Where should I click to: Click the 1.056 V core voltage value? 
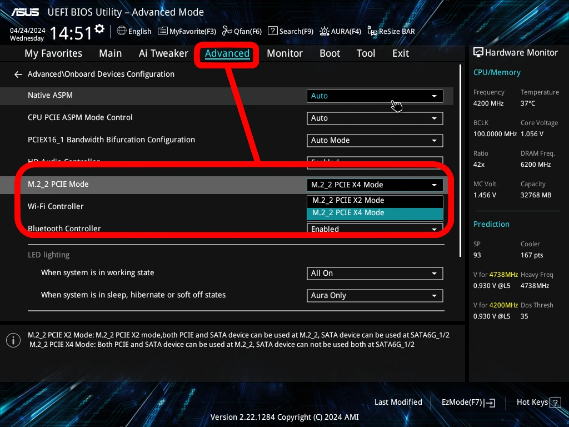[x=532, y=134]
